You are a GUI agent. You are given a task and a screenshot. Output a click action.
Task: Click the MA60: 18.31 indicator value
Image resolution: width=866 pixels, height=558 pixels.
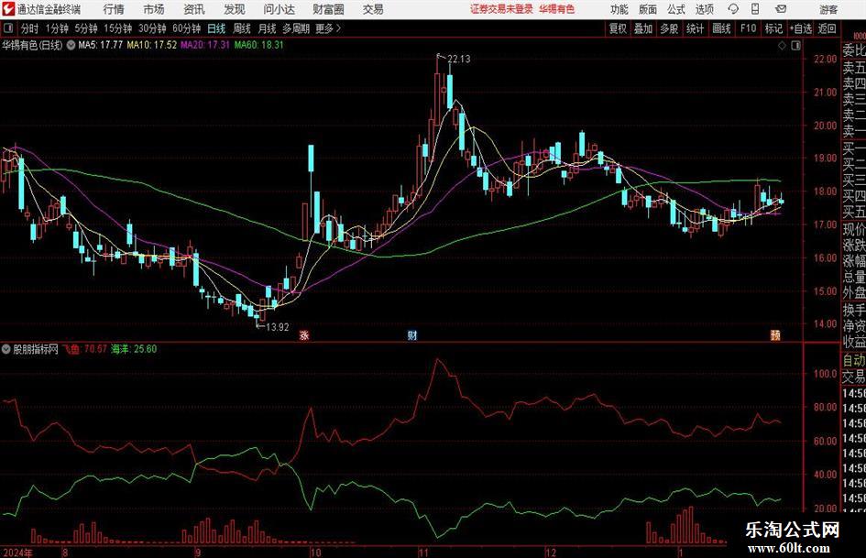(x=259, y=45)
